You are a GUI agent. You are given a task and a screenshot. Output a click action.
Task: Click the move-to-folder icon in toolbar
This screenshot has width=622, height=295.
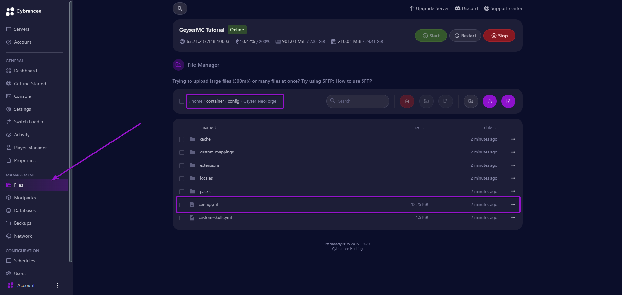point(426,101)
